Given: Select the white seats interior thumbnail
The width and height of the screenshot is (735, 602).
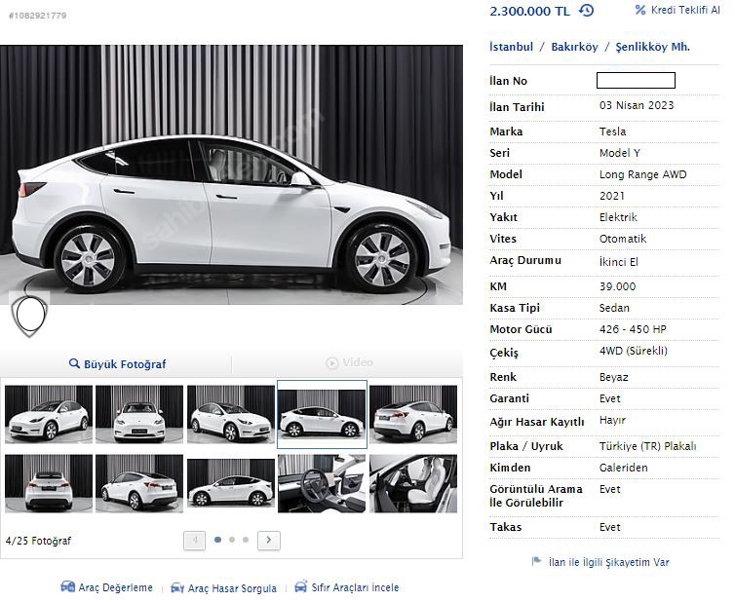Looking at the screenshot, I should click(x=412, y=483).
